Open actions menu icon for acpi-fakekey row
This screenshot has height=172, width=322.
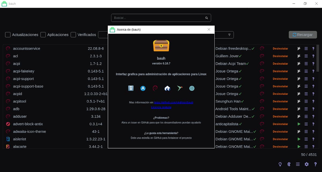(x=306, y=71)
